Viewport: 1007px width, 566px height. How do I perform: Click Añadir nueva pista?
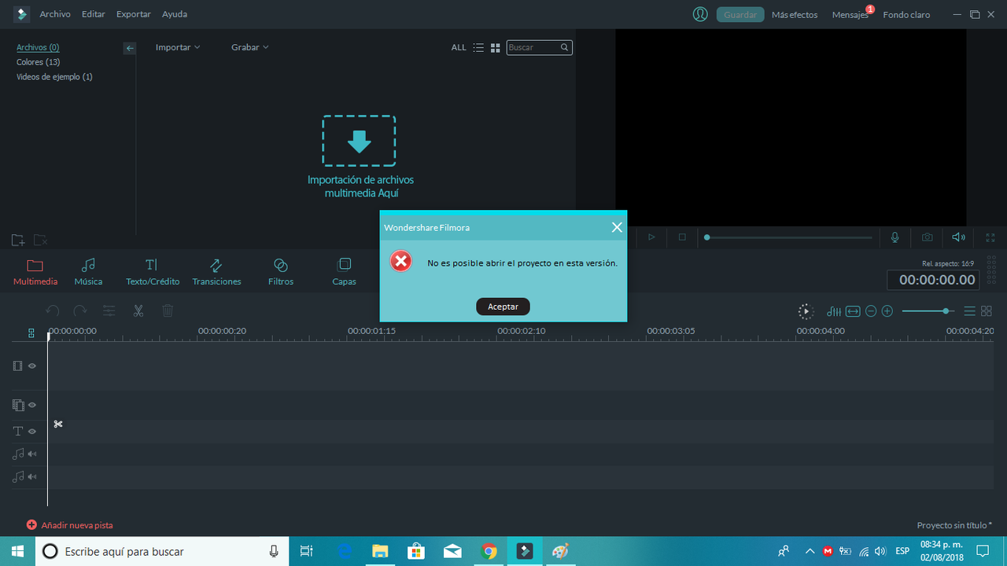pyautogui.click(x=69, y=525)
